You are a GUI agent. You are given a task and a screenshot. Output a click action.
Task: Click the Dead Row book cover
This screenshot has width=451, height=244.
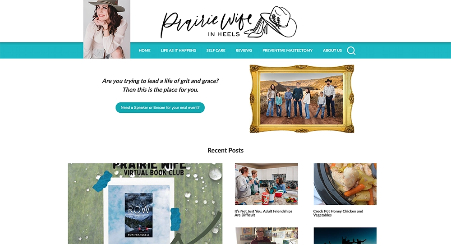[138, 215]
